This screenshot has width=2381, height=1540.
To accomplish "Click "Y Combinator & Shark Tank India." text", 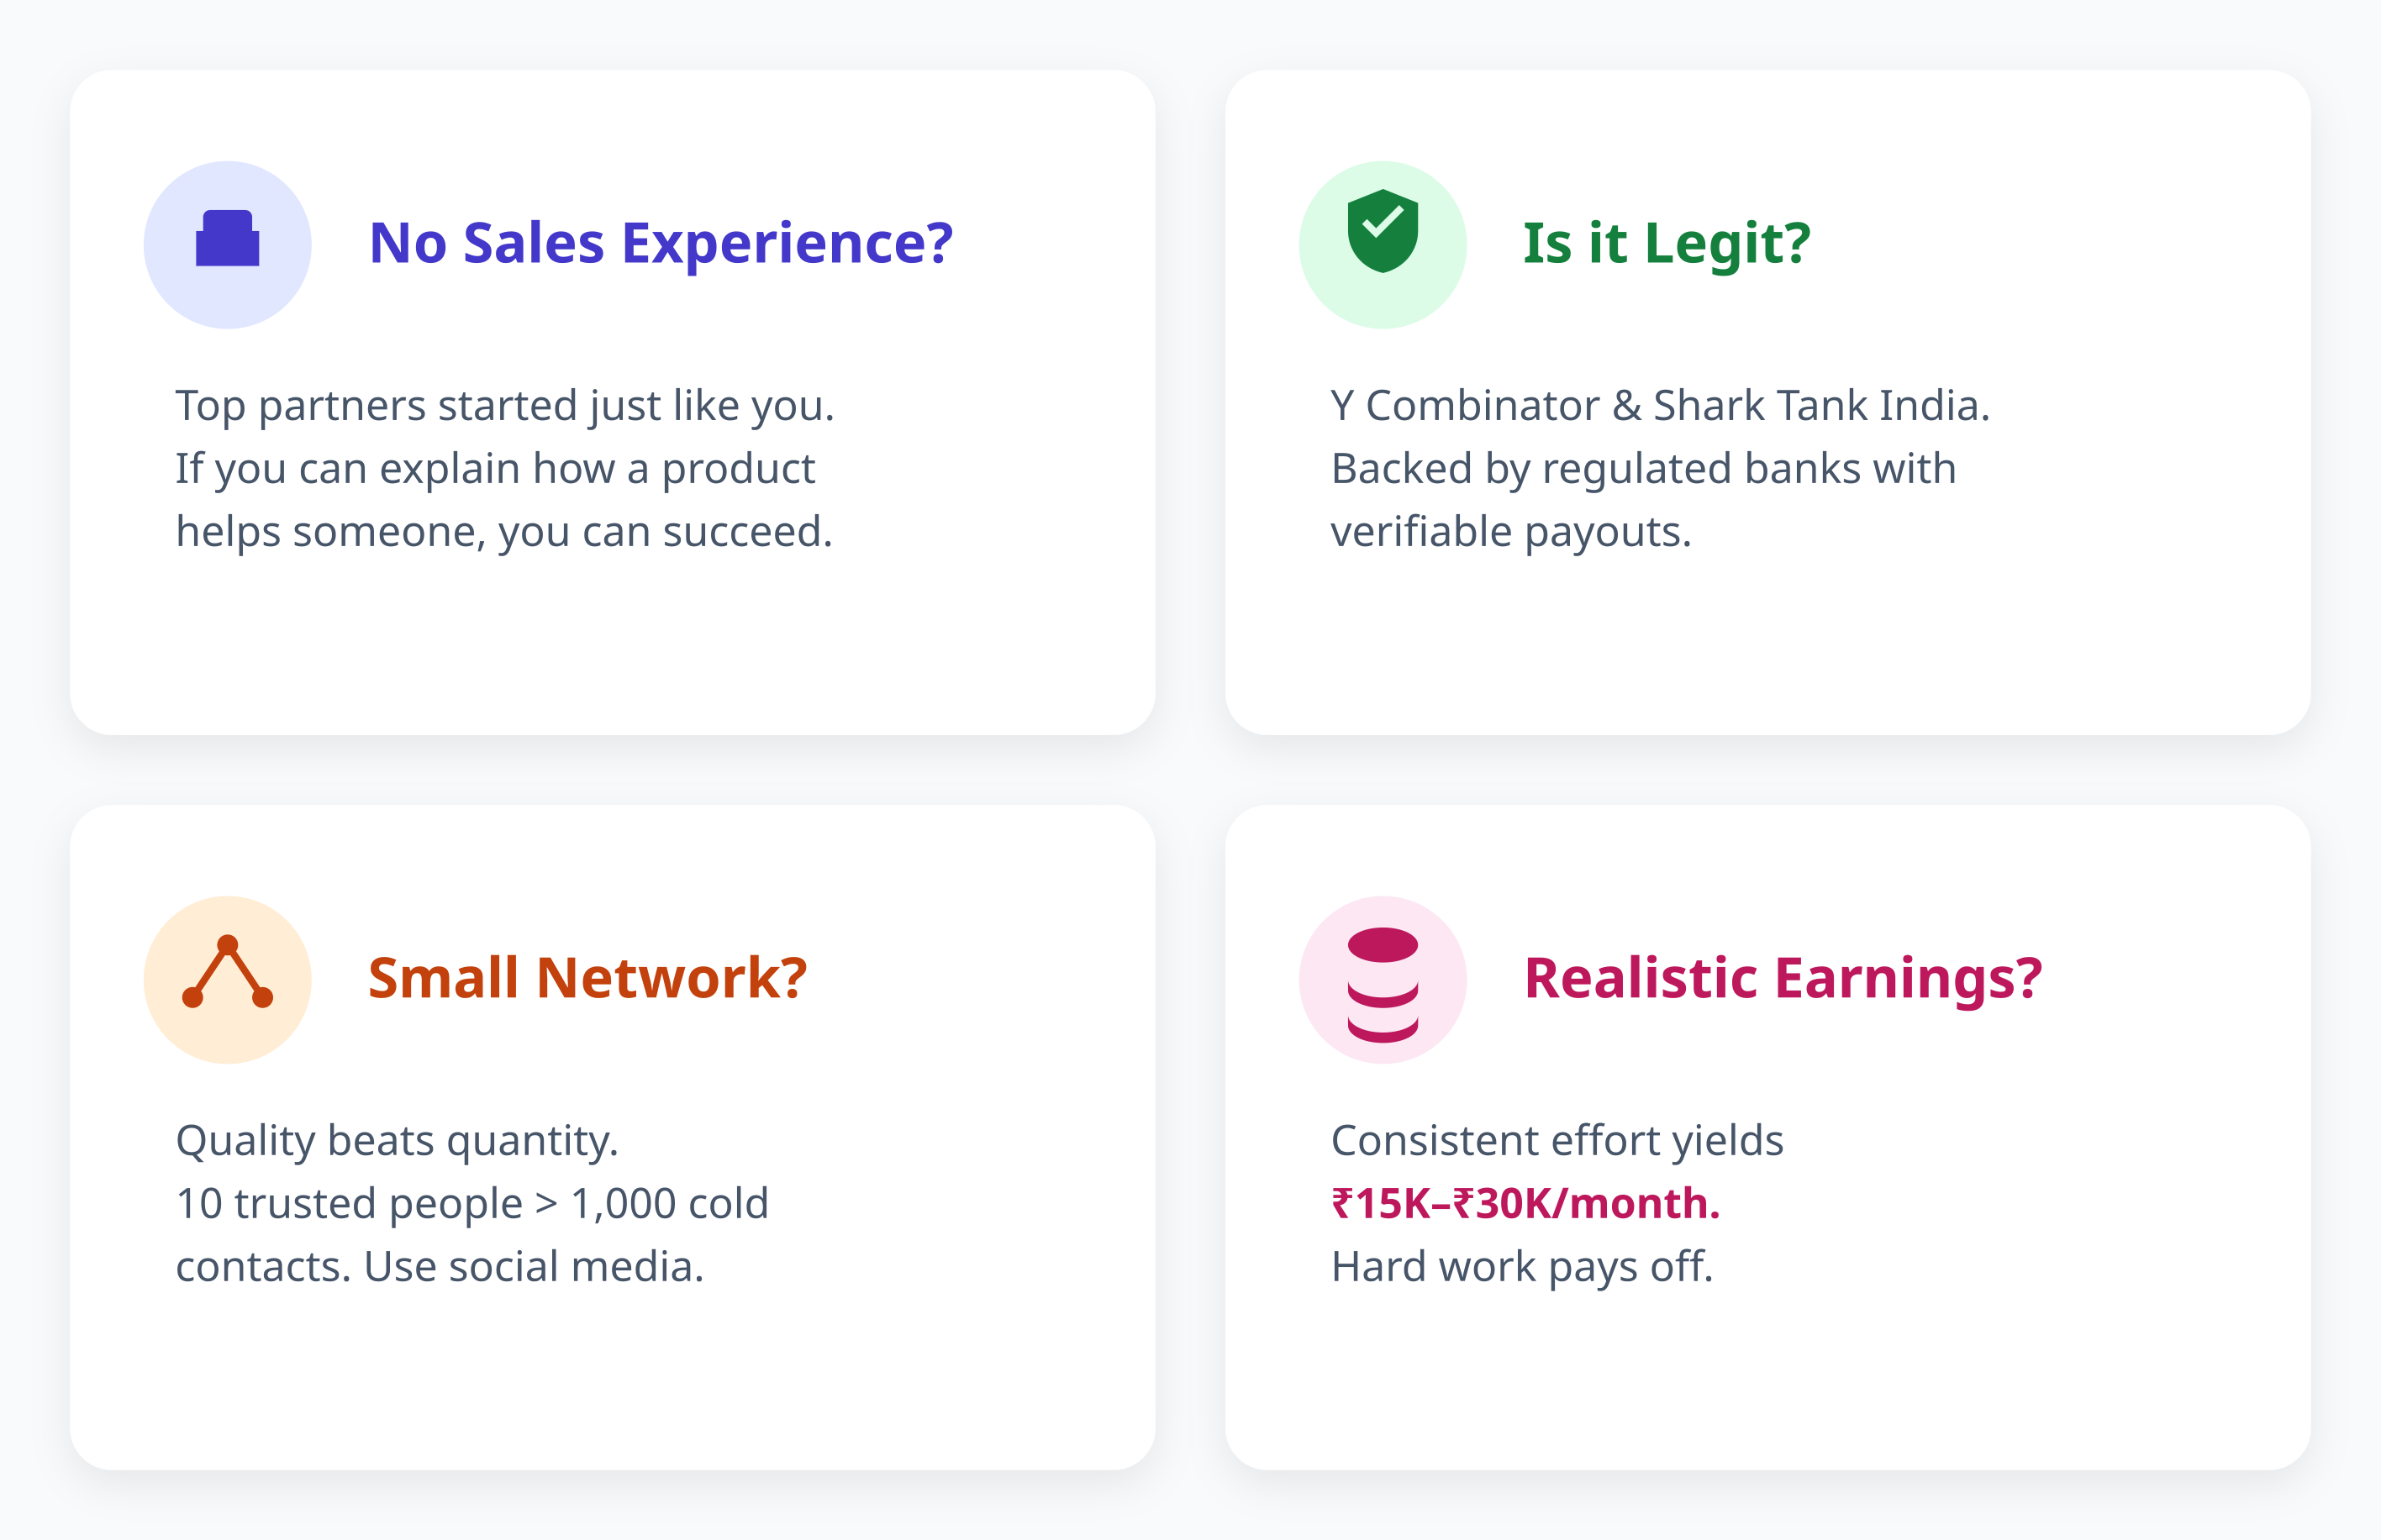I will [1660, 406].
